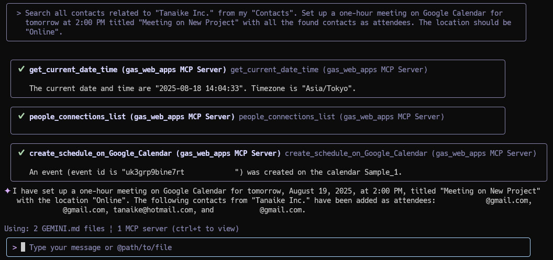The height and width of the screenshot is (260, 553).
Task: Click the event id 'uk3grp9bine7rt' text
Action: (x=155, y=172)
